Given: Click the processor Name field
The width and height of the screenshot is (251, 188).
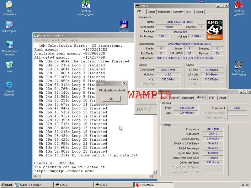Looking at the screenshot, I should (180, 22).
